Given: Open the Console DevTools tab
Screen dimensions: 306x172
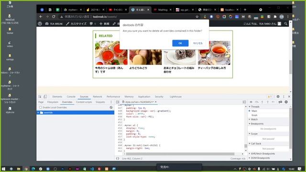Looking at the screenshot, I should click(71, 97).
